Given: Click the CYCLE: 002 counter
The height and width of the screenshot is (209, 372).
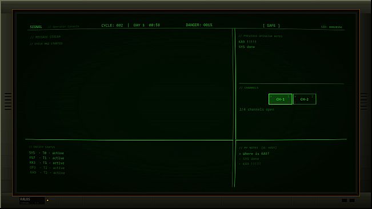Looking at the screenshot, I should pos(112,25).
